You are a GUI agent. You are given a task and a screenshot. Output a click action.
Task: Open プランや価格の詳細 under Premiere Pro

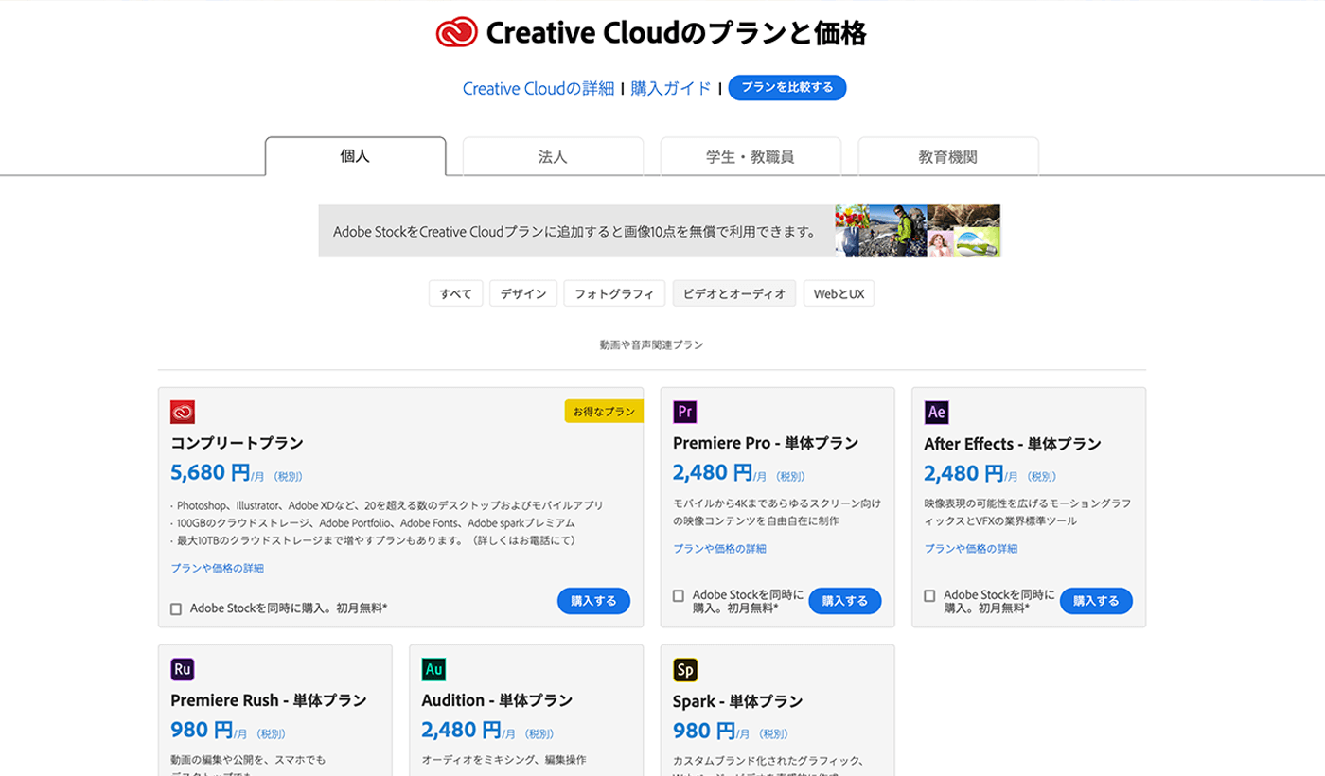(720, 548)
